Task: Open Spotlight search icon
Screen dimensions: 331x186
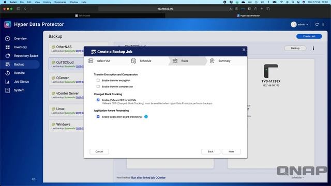Action: [293, 2]
